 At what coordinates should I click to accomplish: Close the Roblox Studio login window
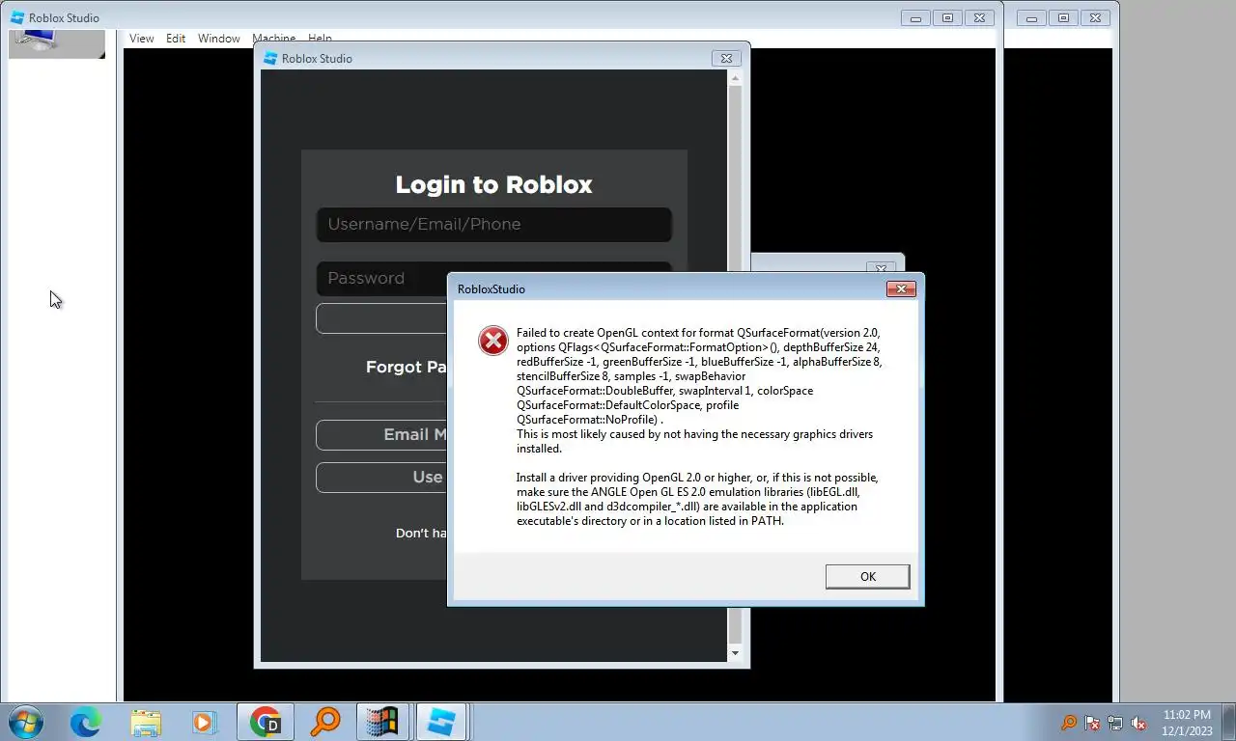[726, 58]
